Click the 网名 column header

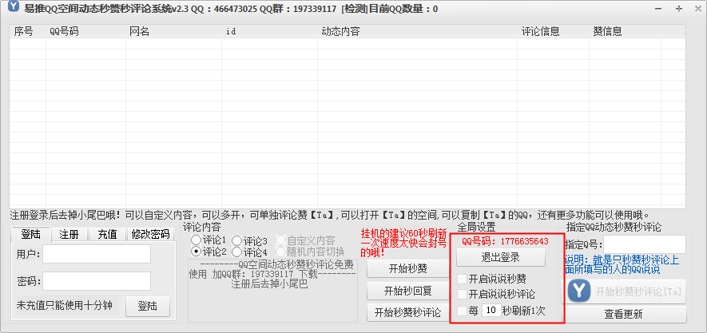173,31
